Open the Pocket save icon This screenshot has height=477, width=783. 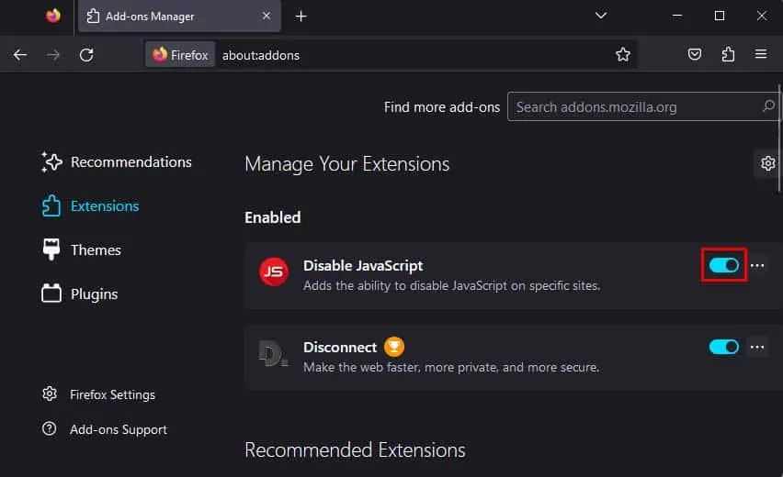(695, 54)
